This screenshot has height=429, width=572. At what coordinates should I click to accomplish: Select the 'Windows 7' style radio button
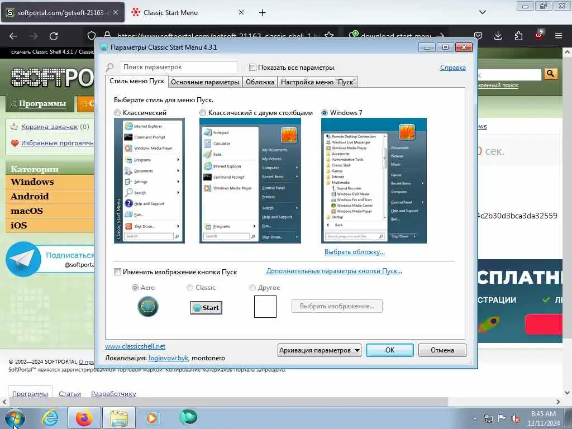(325, 113)
